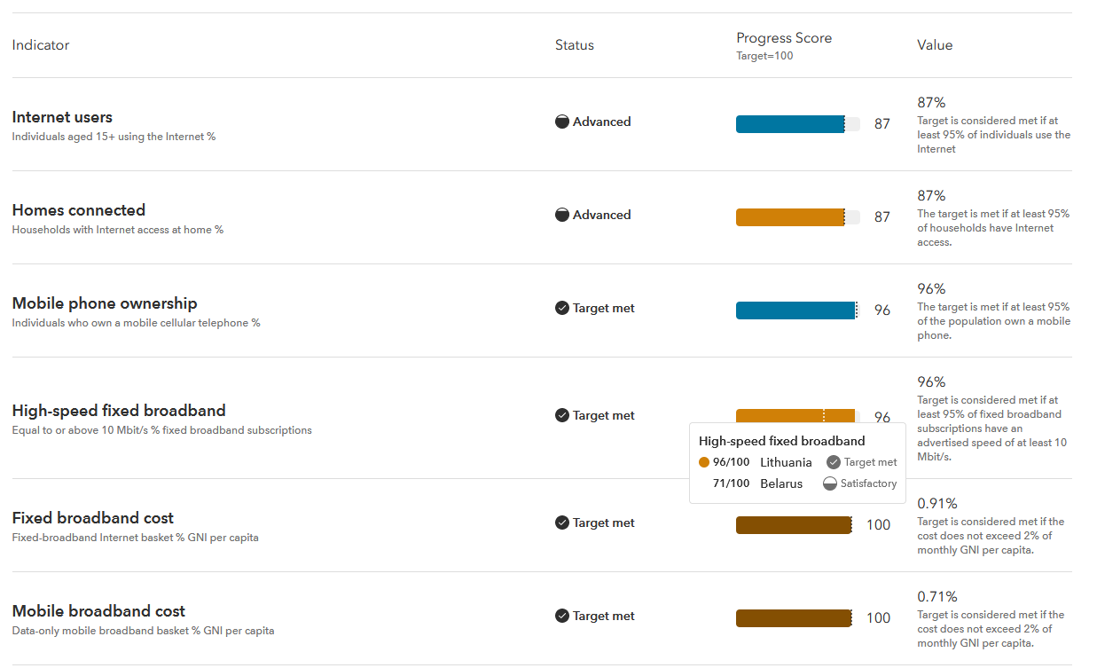Click the Mobile phone ownership progress bar
This screenshot has width=1097, height=668.
point(798,310)
